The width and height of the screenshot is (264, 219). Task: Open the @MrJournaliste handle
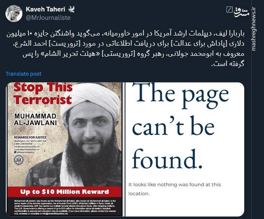coord(48,17)
